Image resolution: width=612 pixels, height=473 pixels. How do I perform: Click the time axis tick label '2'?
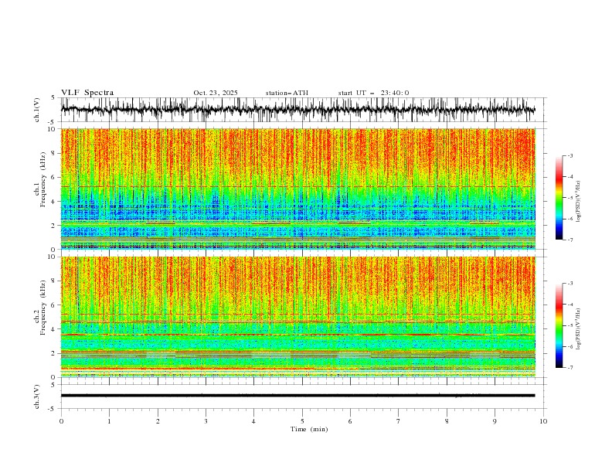coord(158,421)
